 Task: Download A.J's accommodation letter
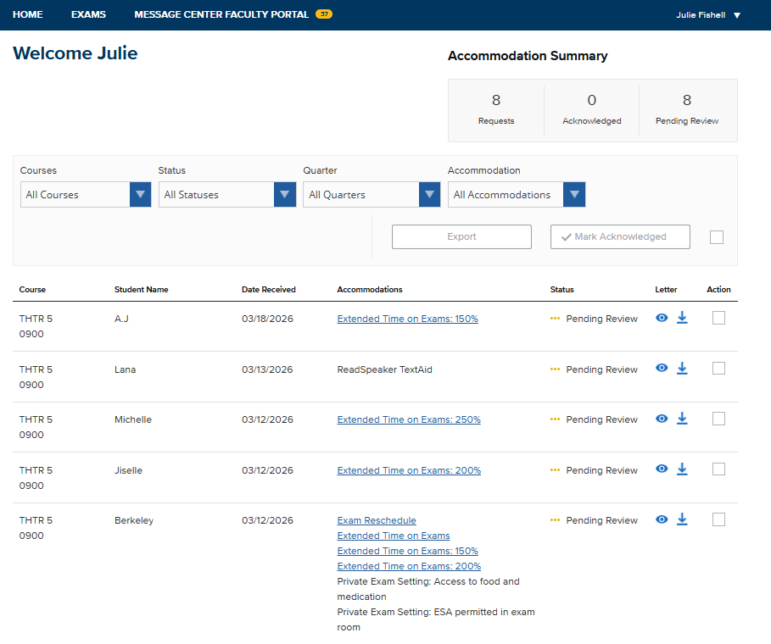coord(682,318)
